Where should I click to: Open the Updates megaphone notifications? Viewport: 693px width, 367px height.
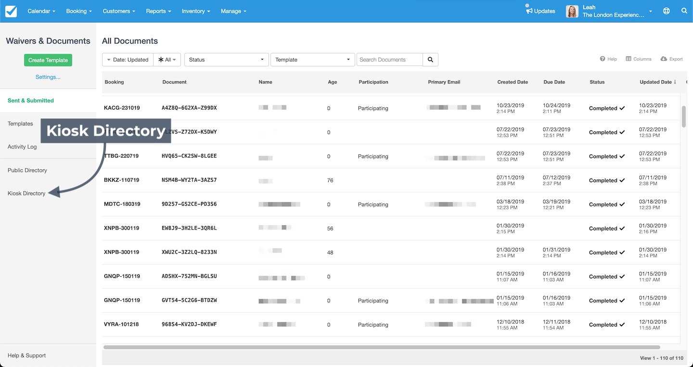[529, 11]
